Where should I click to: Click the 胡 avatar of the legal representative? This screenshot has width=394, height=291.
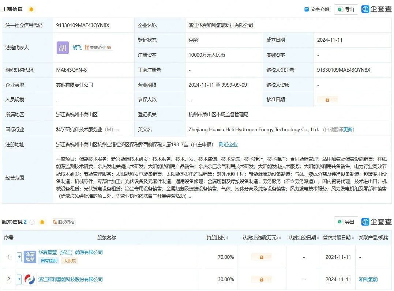pyautogui.click(x=63, y=48)
